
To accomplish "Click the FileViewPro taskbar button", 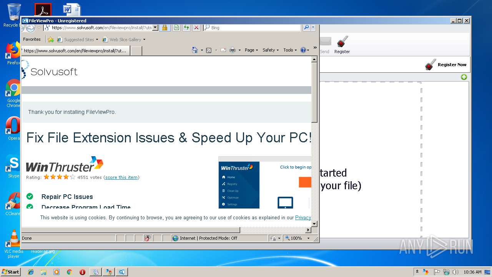I will click(x=121, y=272).
